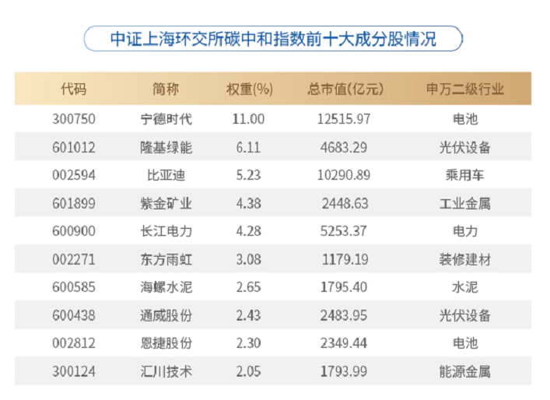Select the name 宁德时代
The width and height of the screenshot is (550, 400).
point(166,119)
